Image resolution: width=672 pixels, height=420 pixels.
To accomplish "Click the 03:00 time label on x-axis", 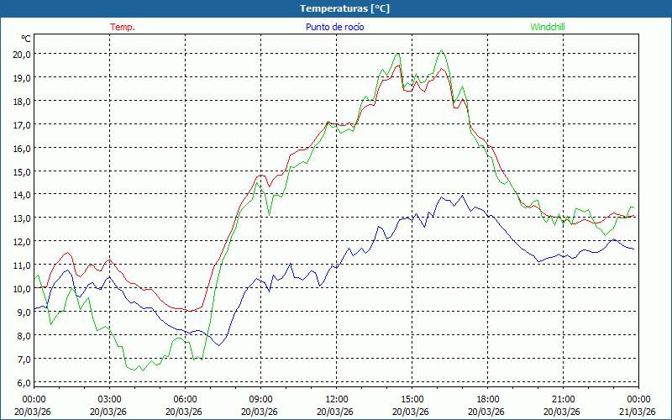I will click(x=109, y=399).
